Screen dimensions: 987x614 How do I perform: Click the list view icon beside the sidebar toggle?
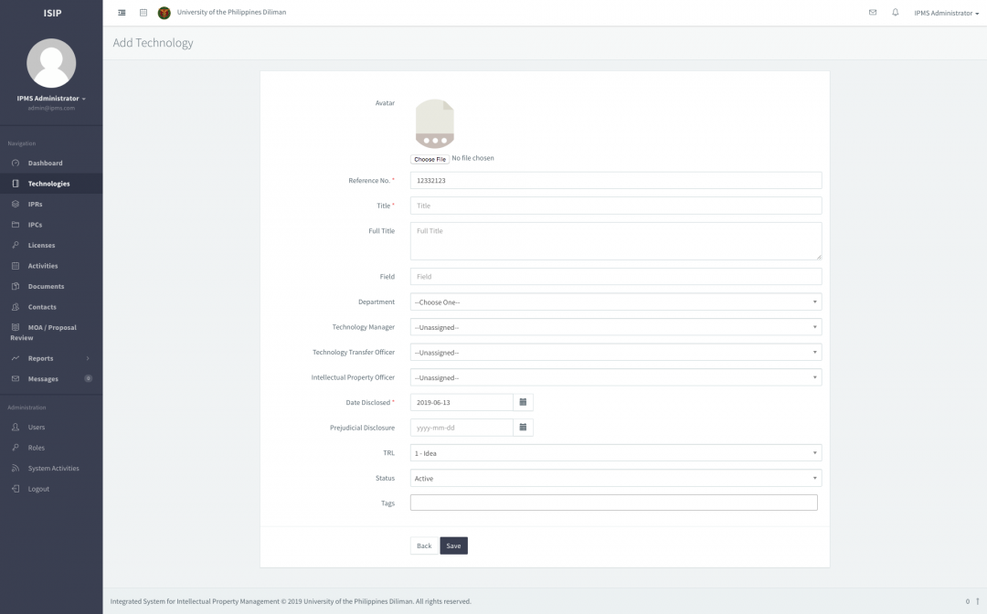point(143,13)
